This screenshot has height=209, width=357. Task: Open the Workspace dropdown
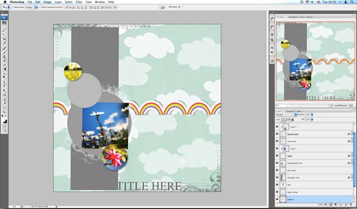[x=174, y=7]
